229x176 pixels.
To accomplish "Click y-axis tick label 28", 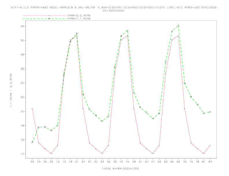I will (22, 55).
